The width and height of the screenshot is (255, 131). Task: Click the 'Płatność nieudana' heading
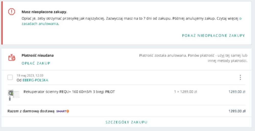click(x=38, y=55)
